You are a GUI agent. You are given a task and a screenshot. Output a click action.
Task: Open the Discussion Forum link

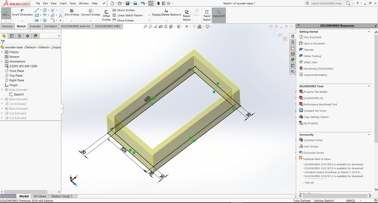pos(314,153)
